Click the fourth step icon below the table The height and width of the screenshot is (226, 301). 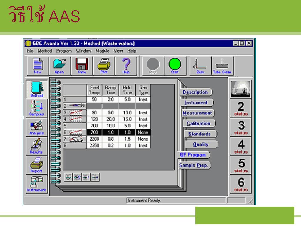pyautogui.click(x=95, y=177)
